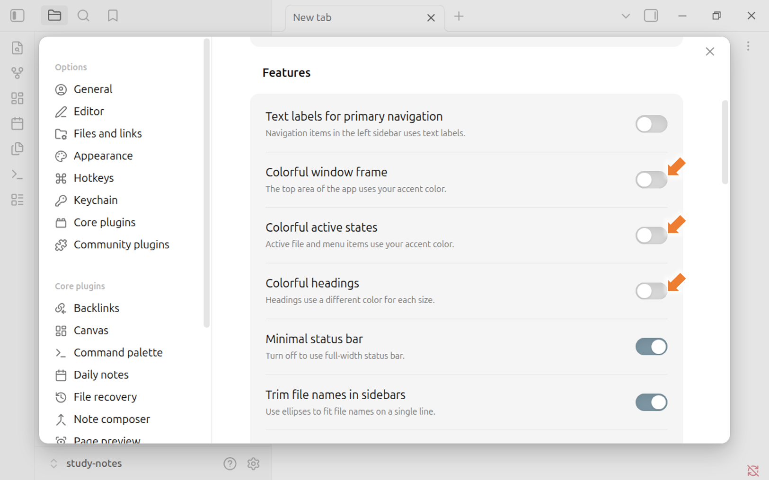769x480 pixels.
Task: Disable the Minimal status bar toggle
Action: 651,347
